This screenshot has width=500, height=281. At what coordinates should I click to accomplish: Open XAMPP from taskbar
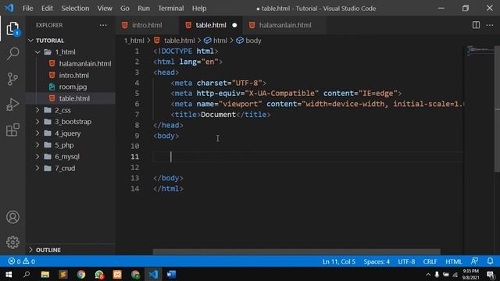click(x=117, y=274)
